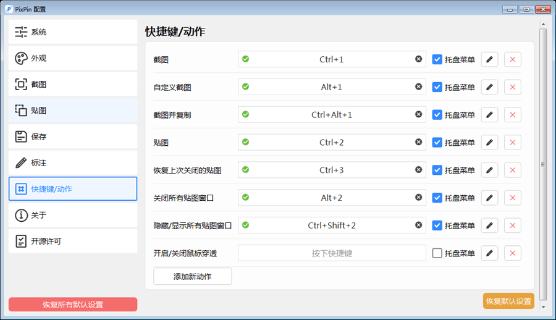Screen dimensions: 556x320
Task: Open the 系统 settings page
Action: point(73,32)
